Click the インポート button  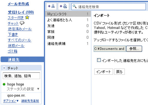pyautogui.click(x=104, y=72)
